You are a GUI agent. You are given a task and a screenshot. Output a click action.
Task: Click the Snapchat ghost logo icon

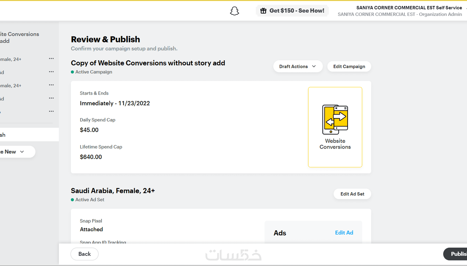[234, 11]
